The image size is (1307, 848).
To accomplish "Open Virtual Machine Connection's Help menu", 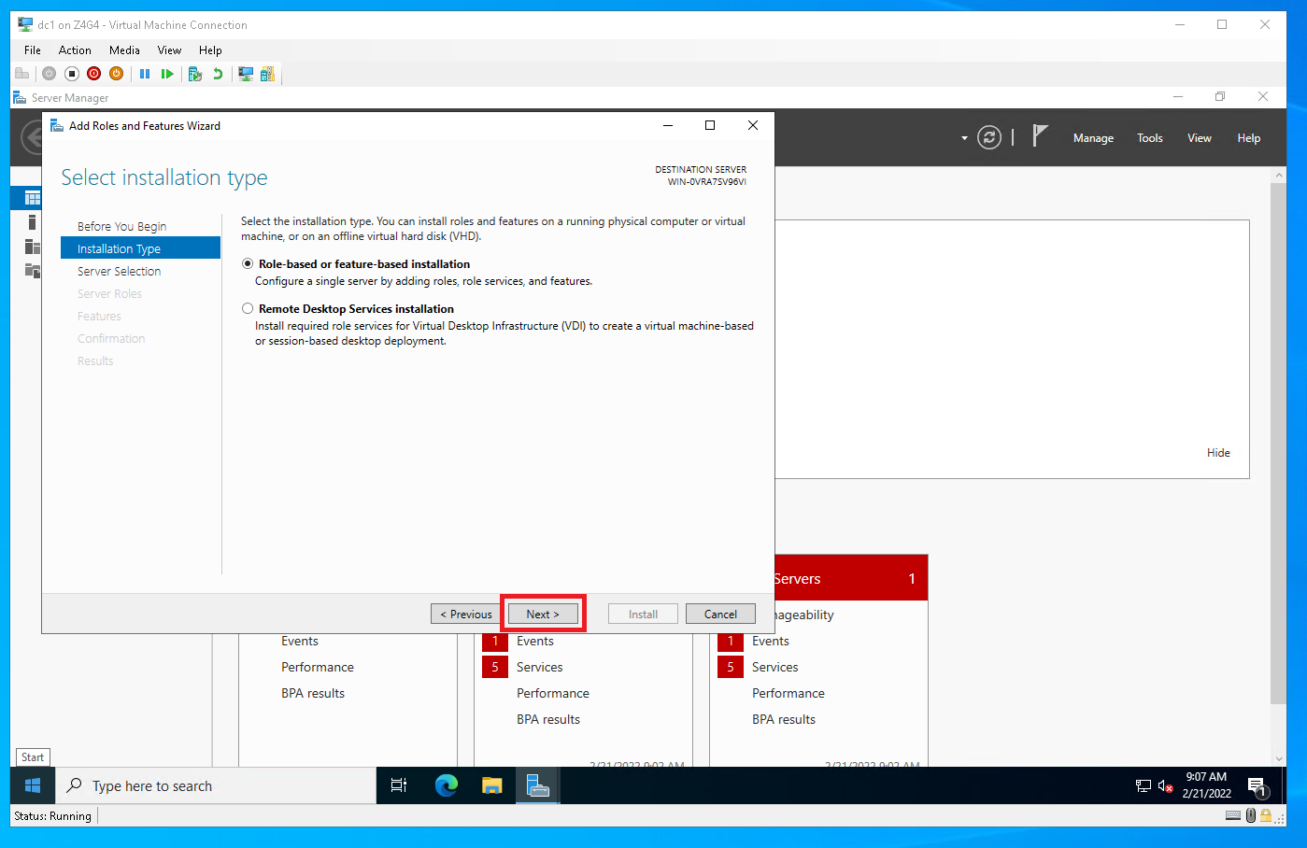I will pyautogui.click(x=210, y=50).
